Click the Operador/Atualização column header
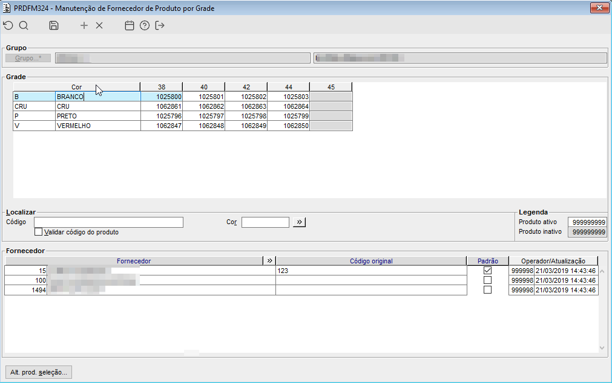Viewport: 612px width, 383px height. pyautogui.click(x=553, y=260)
